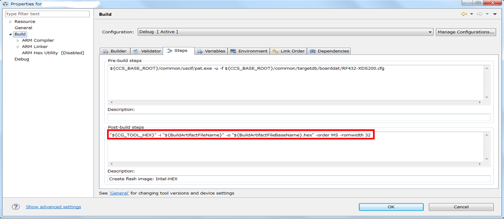Select ARM Hex Utility [Disabled] item
The image size is (504, 219).
pos(53,53)
